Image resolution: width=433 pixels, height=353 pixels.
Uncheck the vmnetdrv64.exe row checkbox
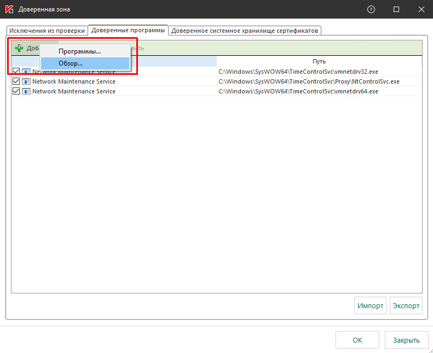pyautogui.click(x=16, y=91)
